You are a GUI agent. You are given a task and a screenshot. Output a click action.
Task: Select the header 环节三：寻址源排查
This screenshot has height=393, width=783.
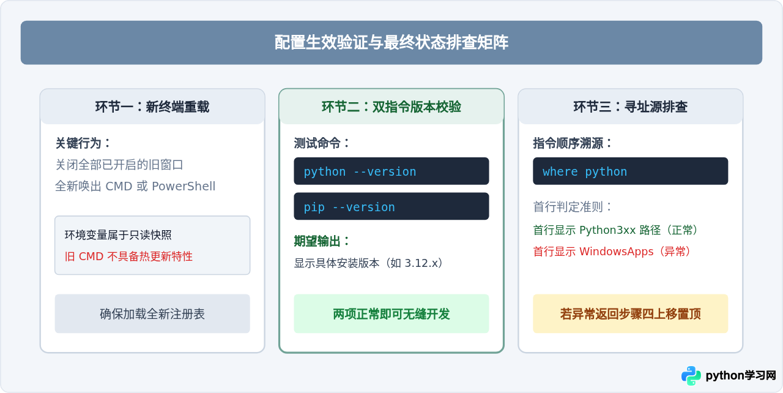631,107
